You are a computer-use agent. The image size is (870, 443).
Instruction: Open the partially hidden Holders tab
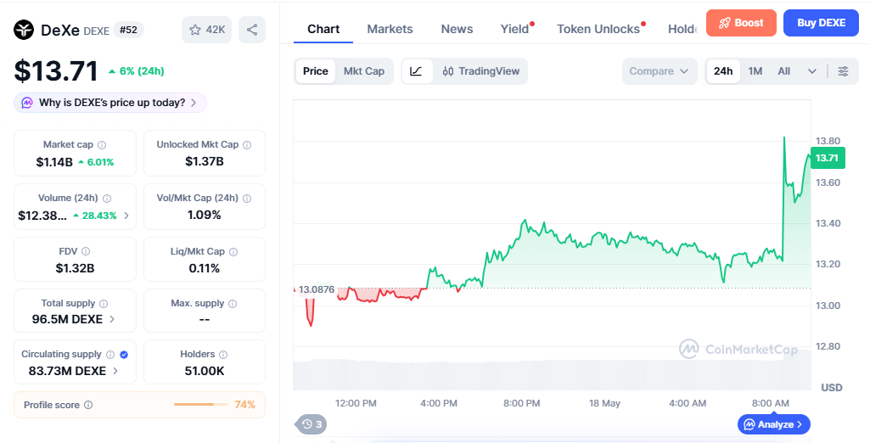pos(682,30)
